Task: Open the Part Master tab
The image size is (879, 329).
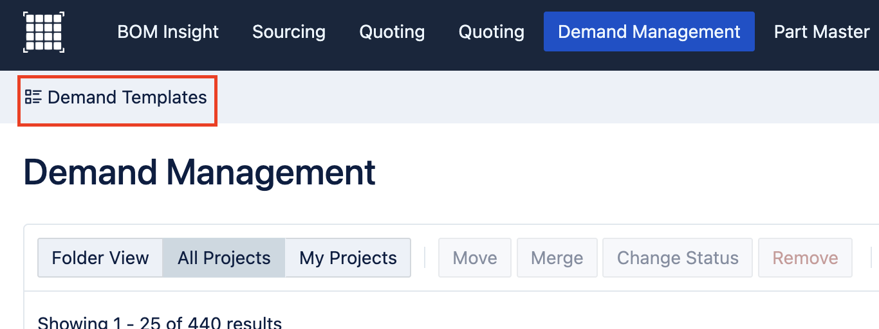Action: 821,31
